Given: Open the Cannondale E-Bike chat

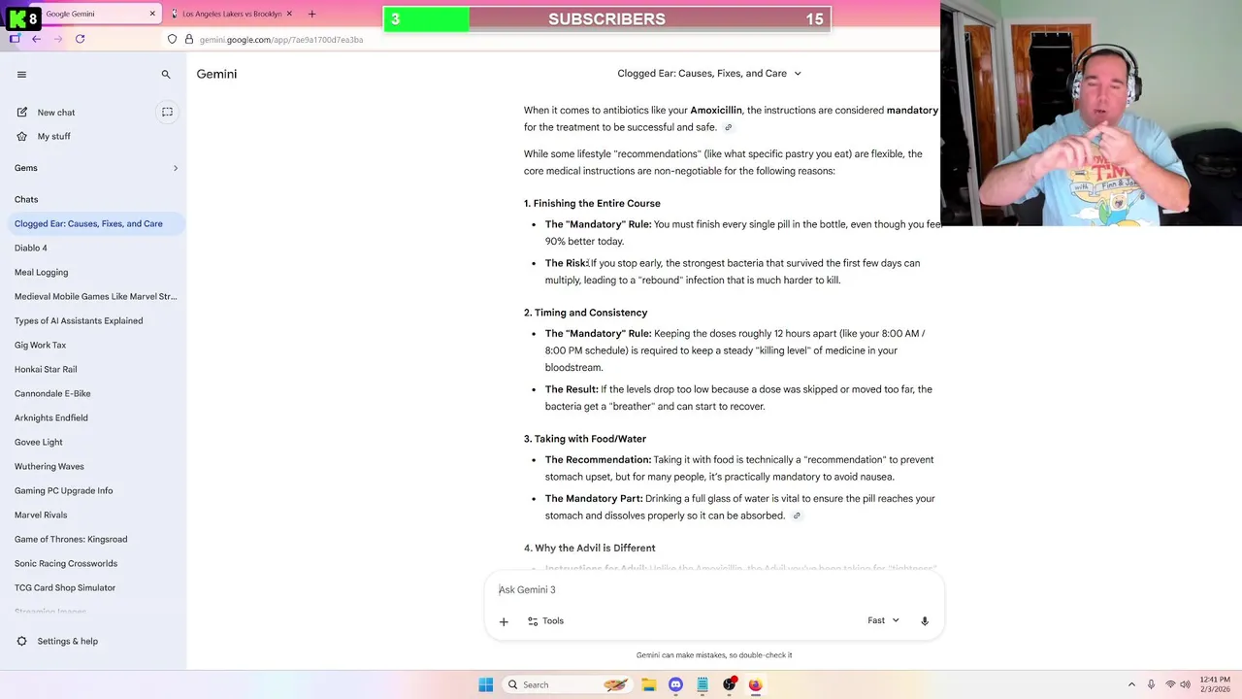Looking at the screenshot, I should point(52,393).
